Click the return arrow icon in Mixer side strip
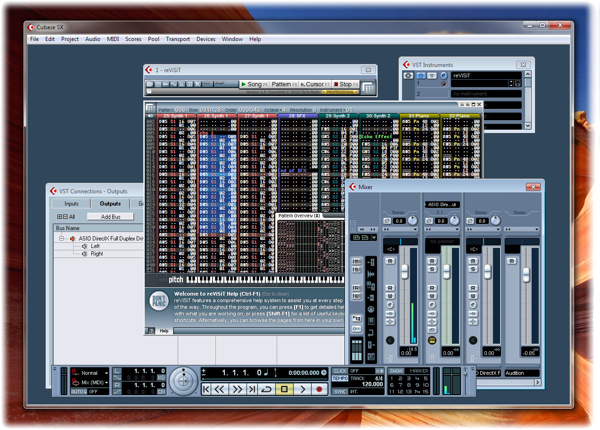 [x=371, y=333]
